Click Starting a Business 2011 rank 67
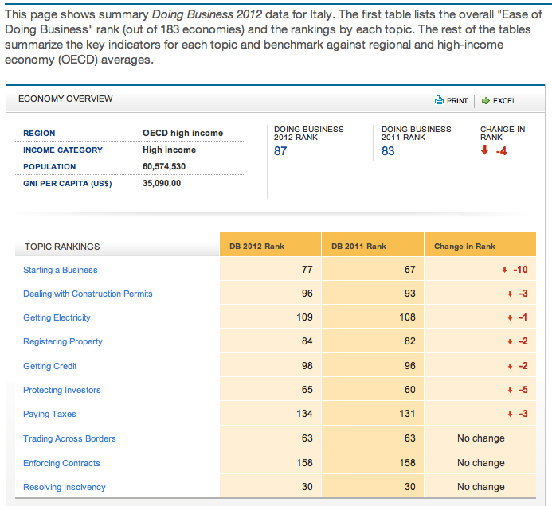The width and height of the screenshot is (552, 506). click(409, 270)
